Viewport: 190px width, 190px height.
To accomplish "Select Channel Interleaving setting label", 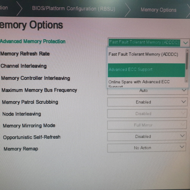I will point(24,66).
